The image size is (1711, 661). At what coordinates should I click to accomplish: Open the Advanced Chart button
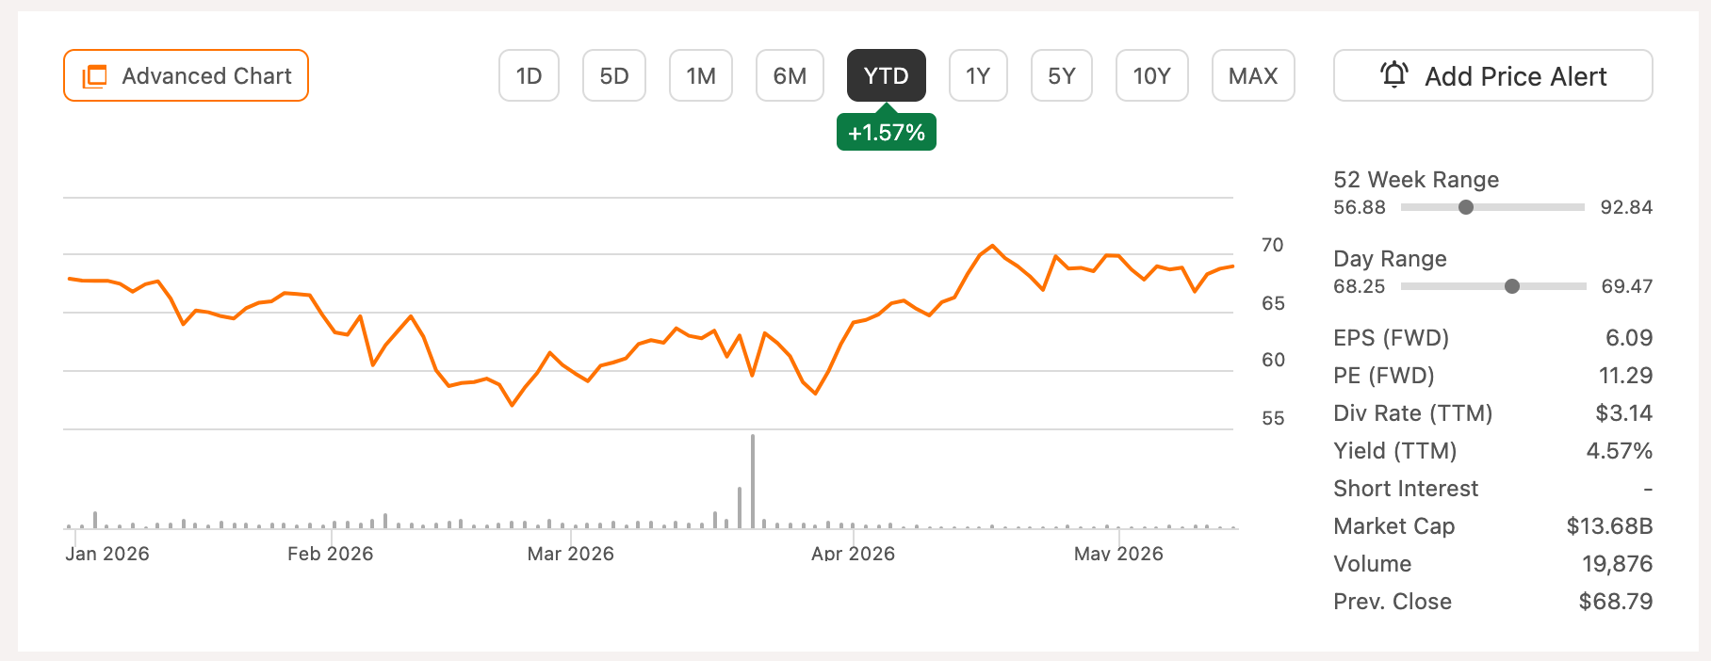[x=186, y=75]
